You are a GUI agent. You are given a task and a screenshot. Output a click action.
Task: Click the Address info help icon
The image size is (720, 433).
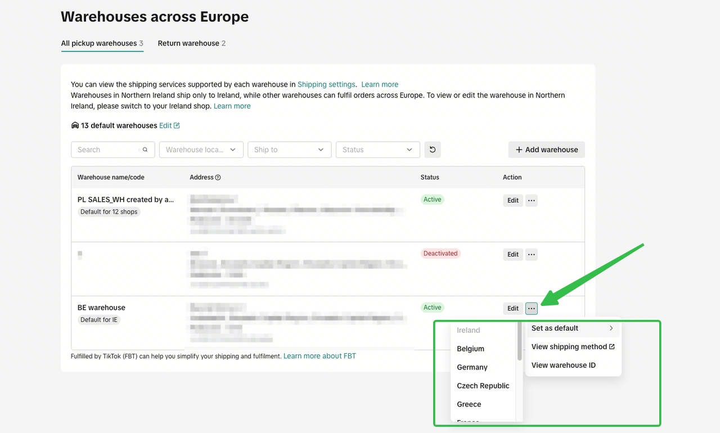click(218, 177)
